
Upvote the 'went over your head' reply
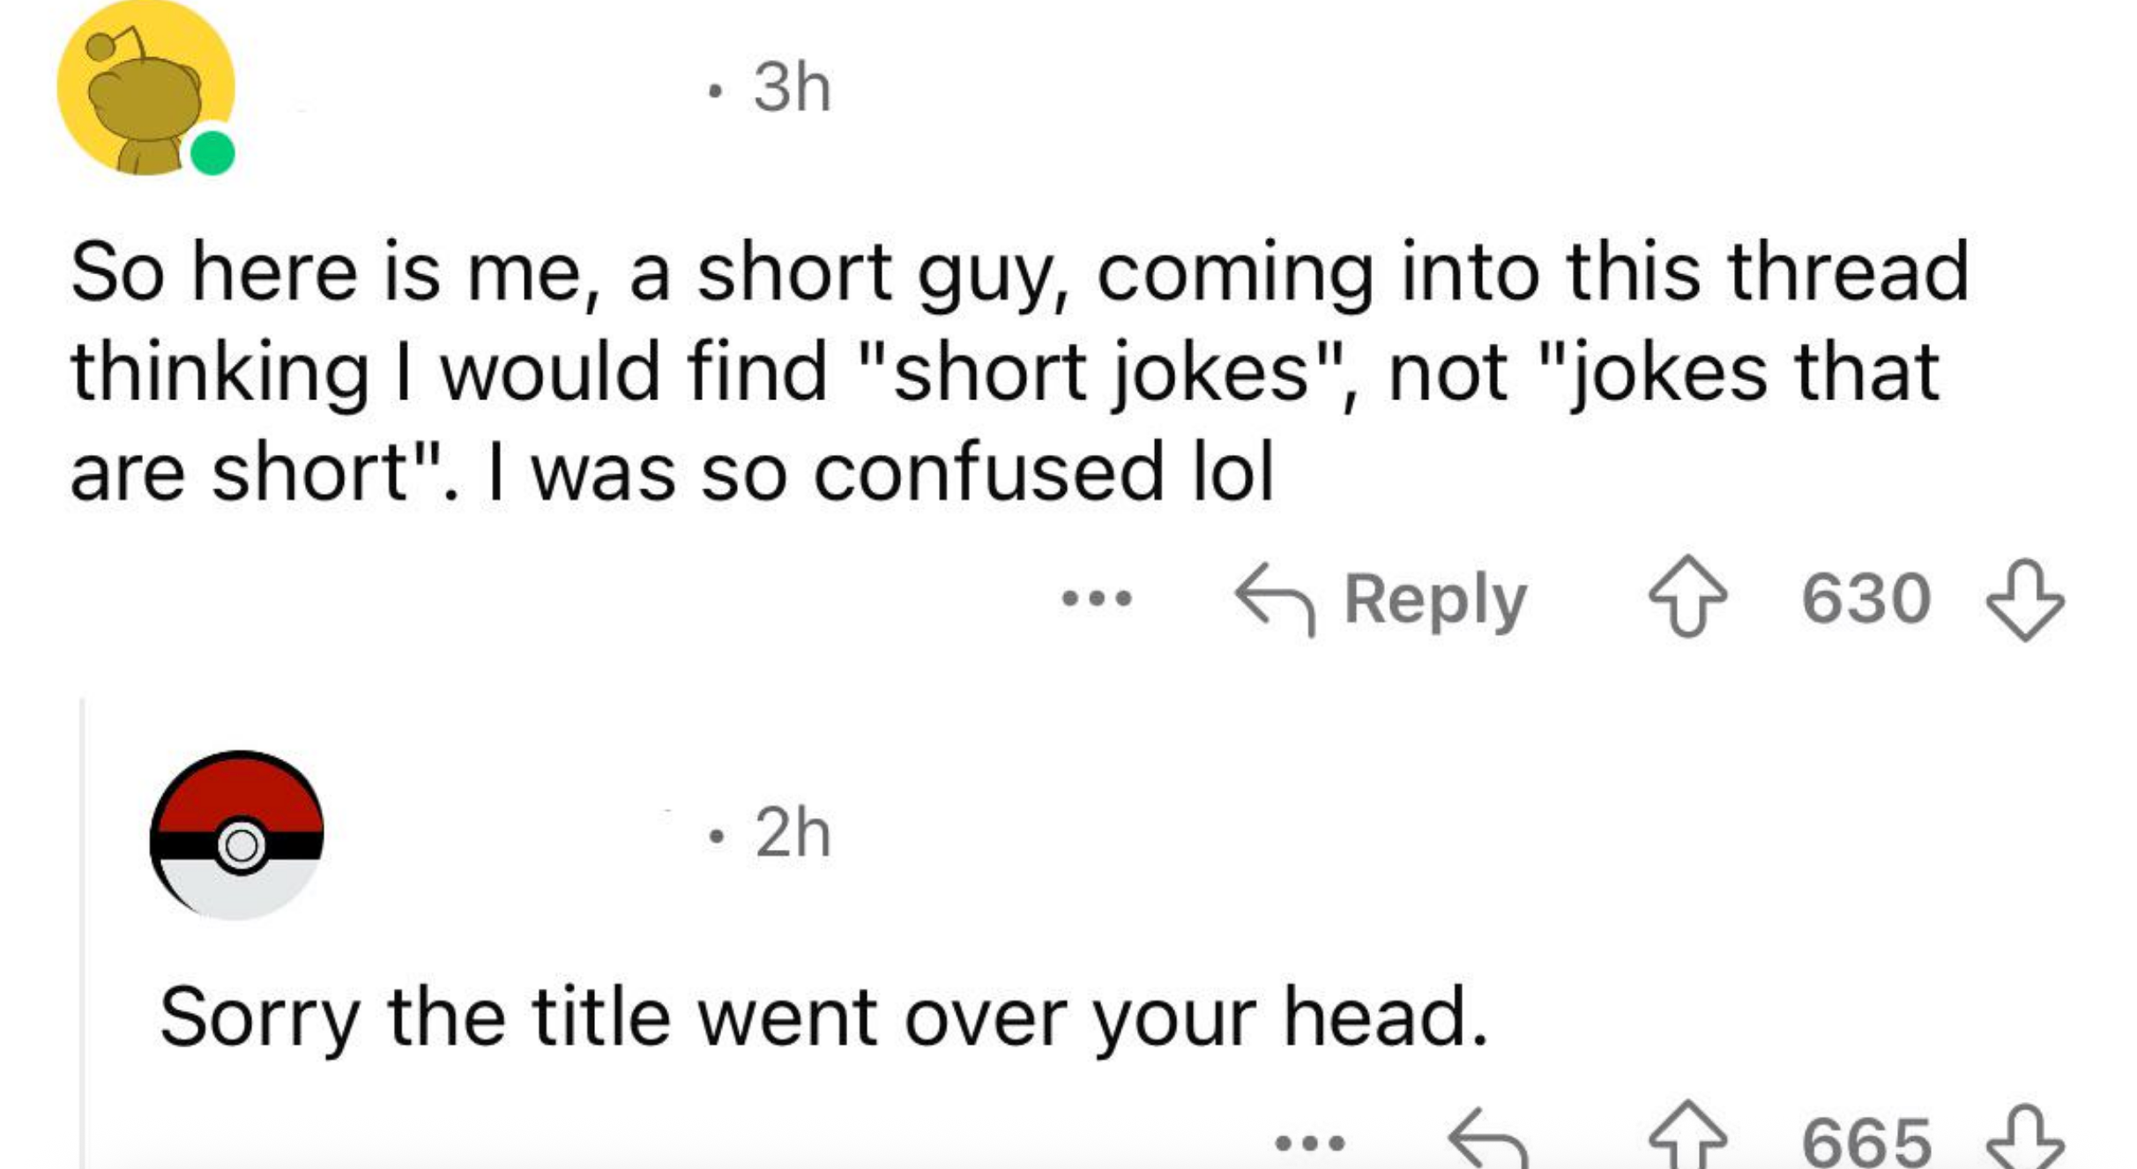[x=1687, y=1139]
